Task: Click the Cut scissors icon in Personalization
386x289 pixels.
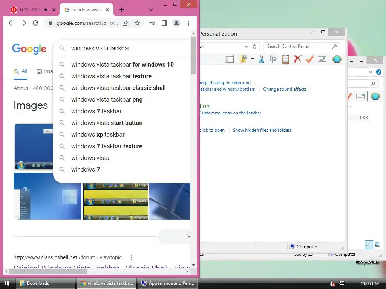Action: pyautogui.click(x=262, y=59)
